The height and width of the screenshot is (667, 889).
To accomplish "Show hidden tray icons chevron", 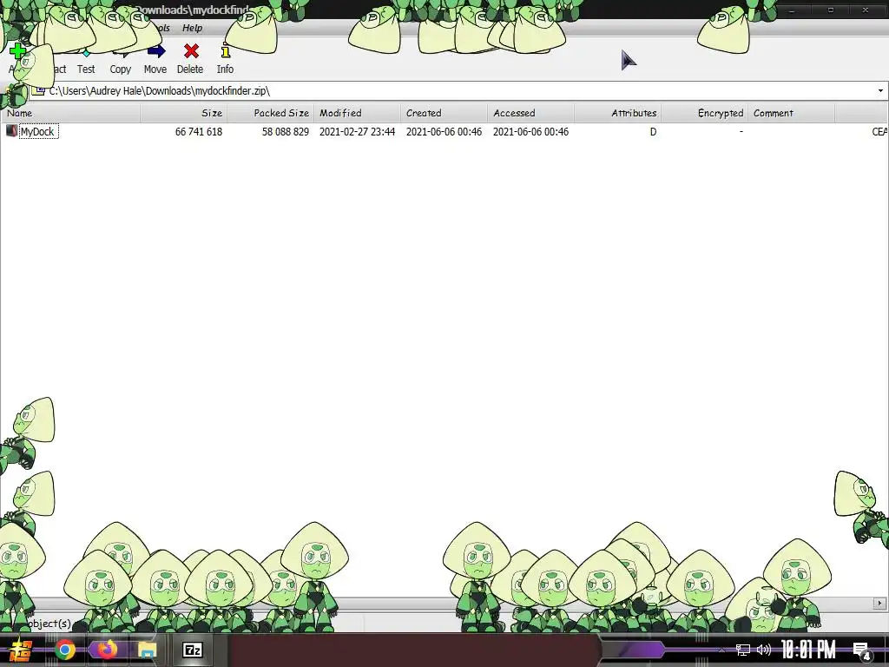I will (x=721, y=650).
